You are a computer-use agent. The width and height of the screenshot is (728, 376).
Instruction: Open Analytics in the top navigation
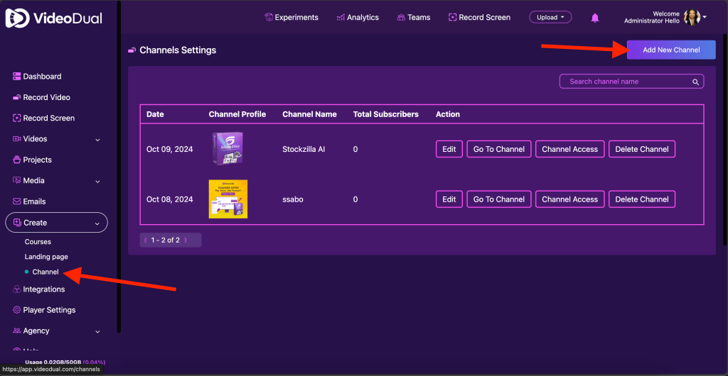coord(358,18)
